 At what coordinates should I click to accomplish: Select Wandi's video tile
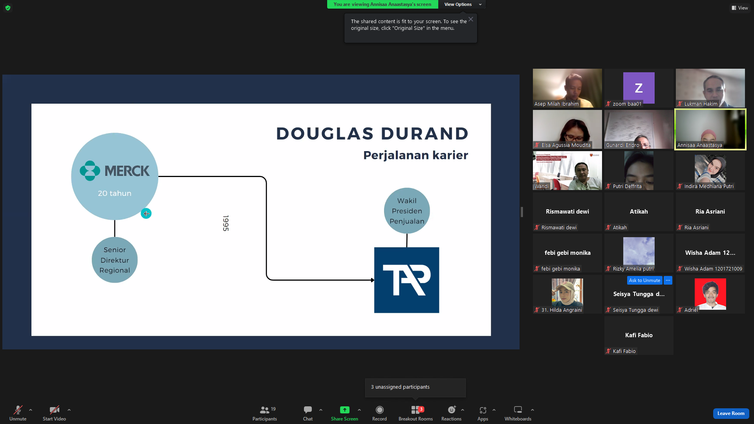(x=567, y=170)
